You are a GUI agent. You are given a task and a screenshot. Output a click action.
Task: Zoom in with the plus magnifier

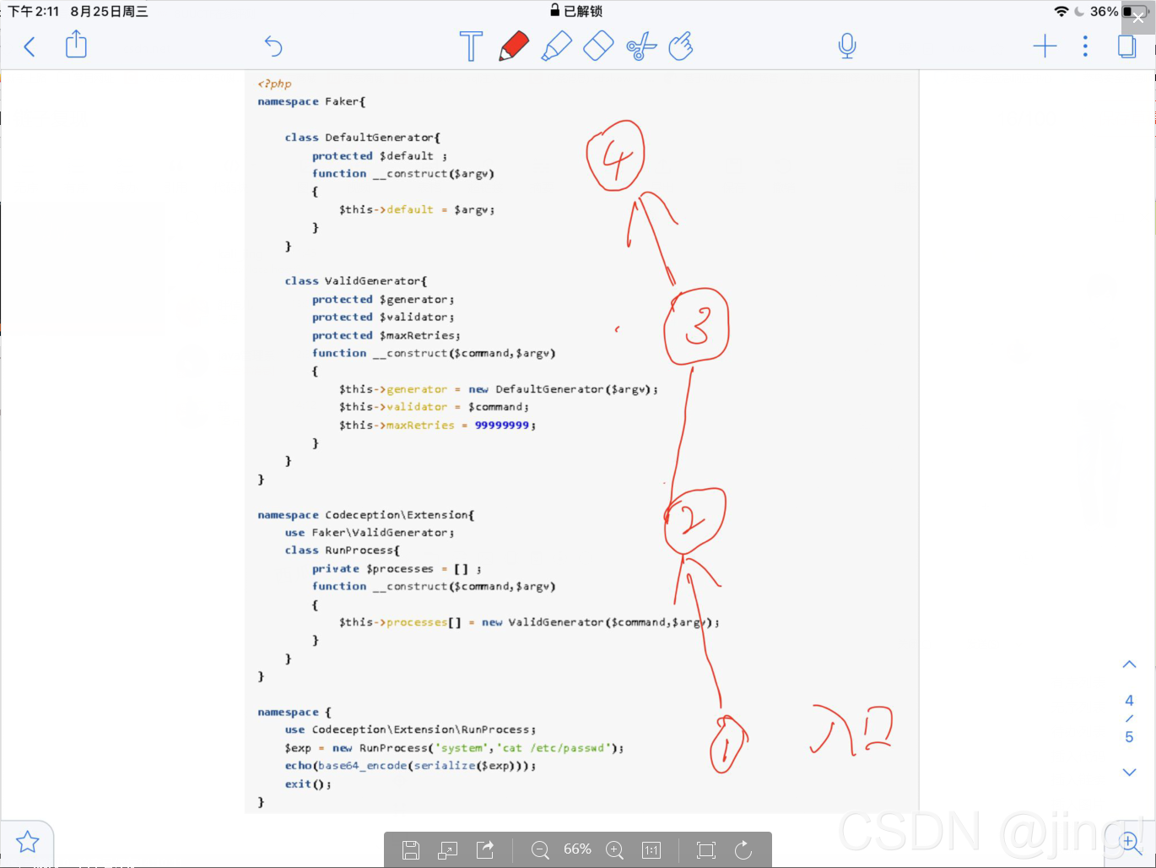pyautogui.click(x=615, y=850)
